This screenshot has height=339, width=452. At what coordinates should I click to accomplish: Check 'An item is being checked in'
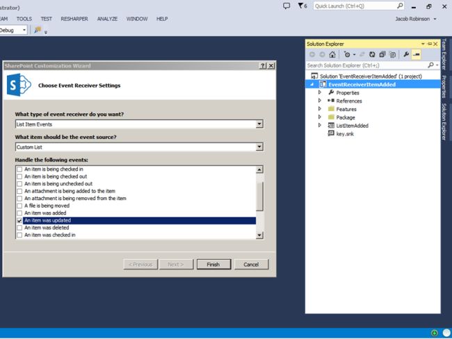pyautogui.click(x=19, y=169)
